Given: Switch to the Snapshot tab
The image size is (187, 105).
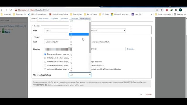Looking at the screenshot, I should [54, 19].
